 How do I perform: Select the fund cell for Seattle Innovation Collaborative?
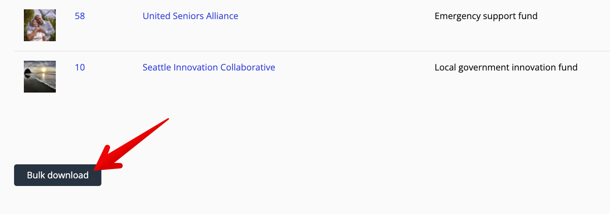(x=506, y=67)
